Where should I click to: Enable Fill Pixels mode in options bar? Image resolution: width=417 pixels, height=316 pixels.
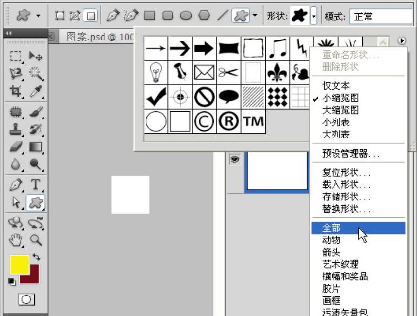90,16
